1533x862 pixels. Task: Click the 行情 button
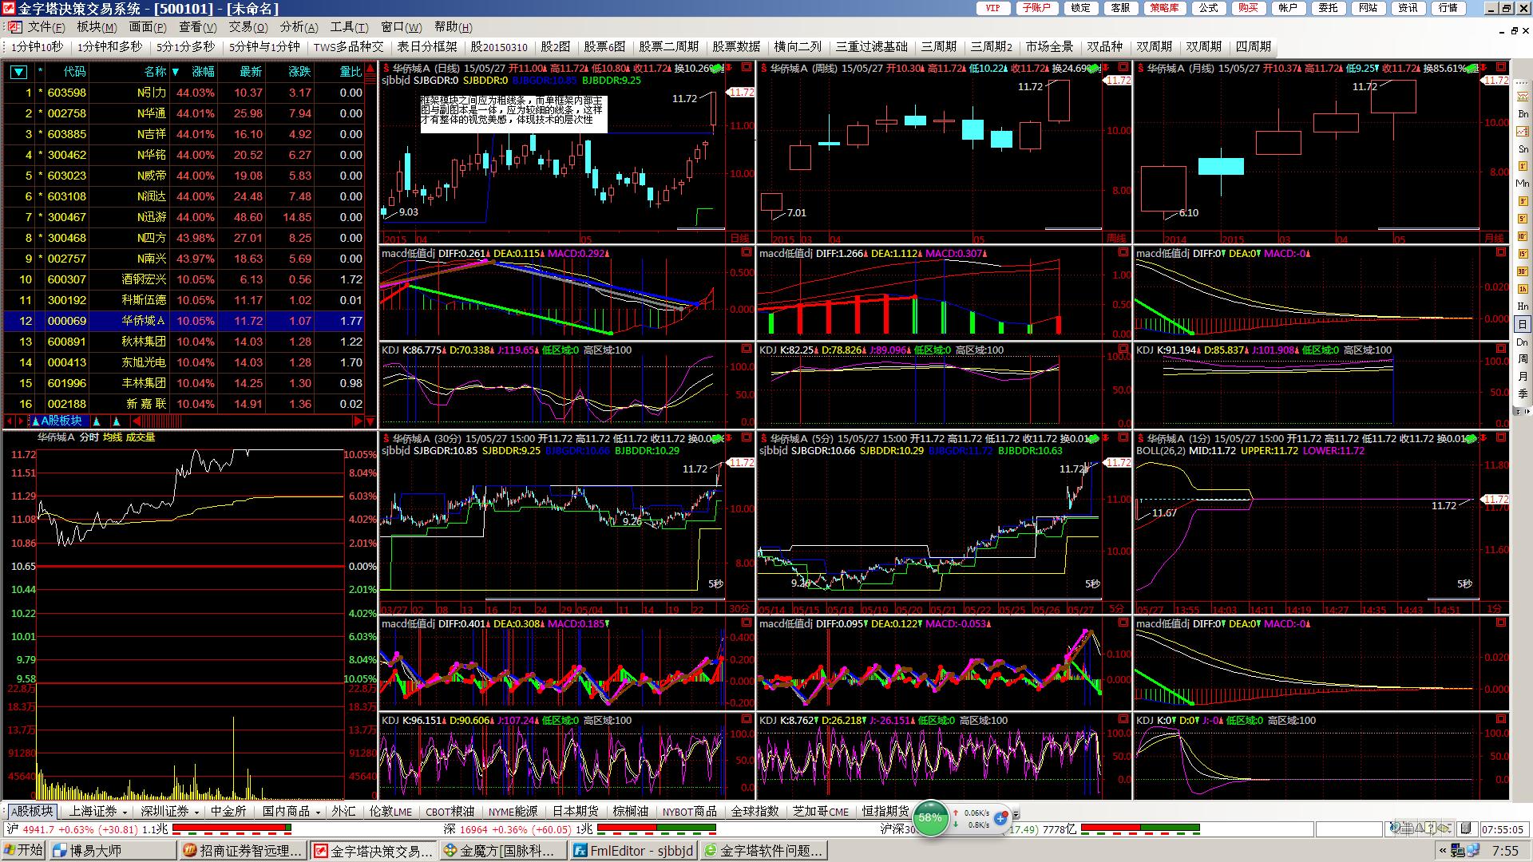[1448, 8]
